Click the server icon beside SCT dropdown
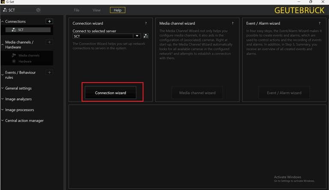 pyautogui.click(x=146, y=36)
